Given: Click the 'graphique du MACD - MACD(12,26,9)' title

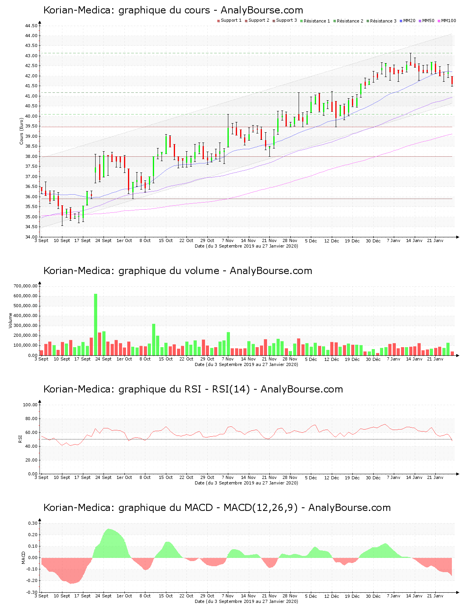Looking at the screenshot, I should [217, 508].
